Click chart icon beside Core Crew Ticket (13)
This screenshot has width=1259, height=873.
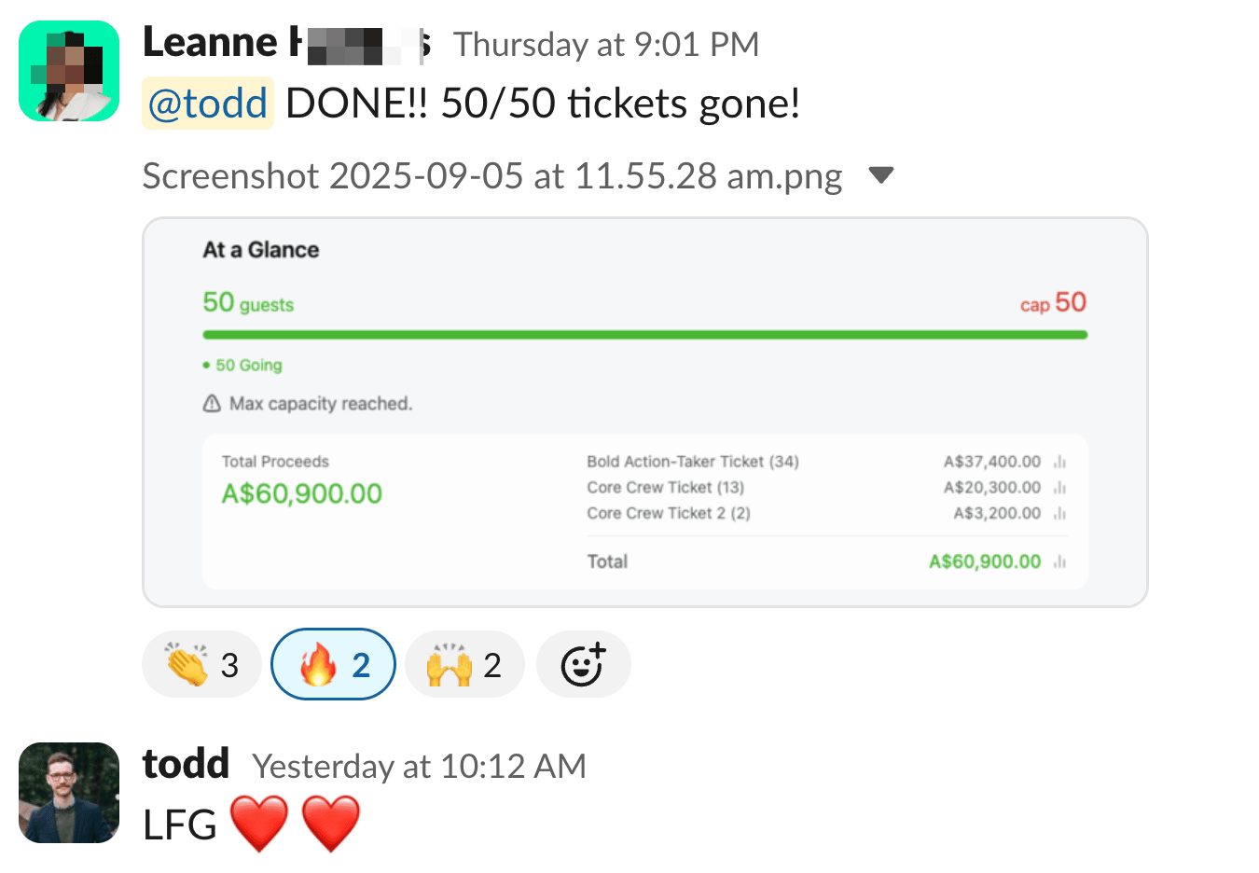point(1059,488)
